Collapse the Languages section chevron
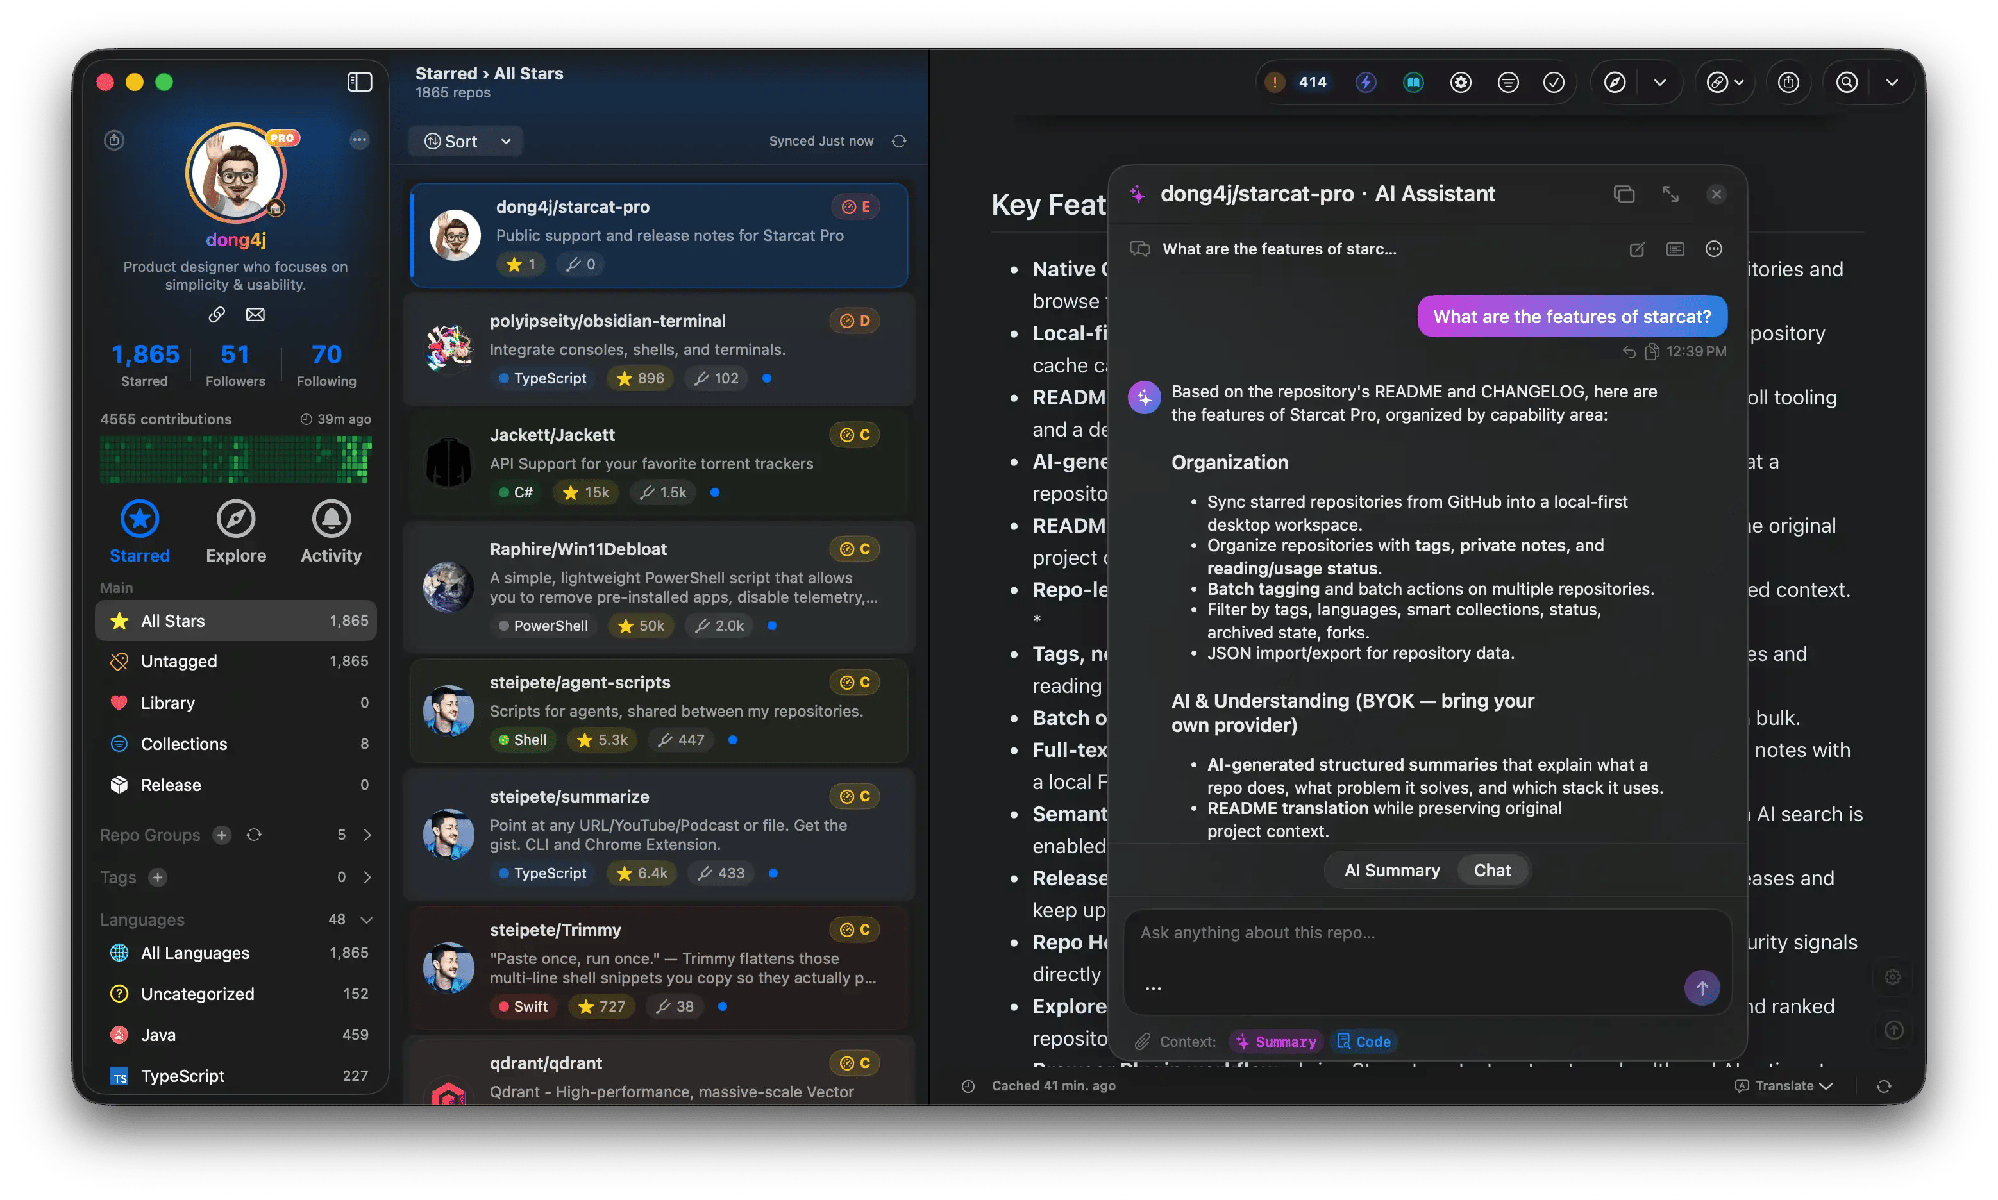Image resolution: width=1998 pixels, height=1200 pixels. [366, 921]
